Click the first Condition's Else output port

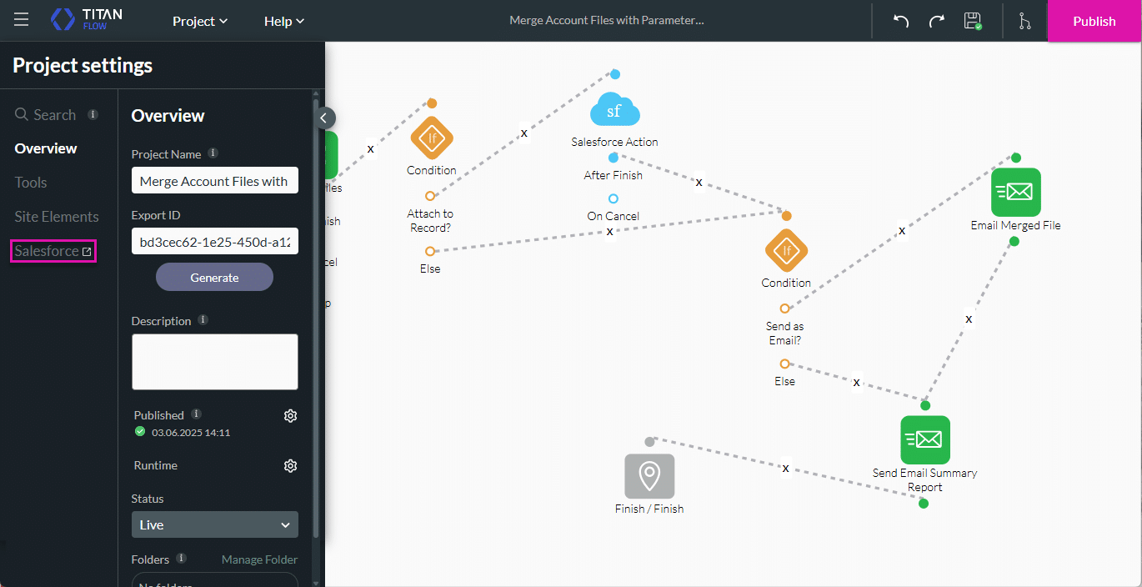click(x=430, y=251)
